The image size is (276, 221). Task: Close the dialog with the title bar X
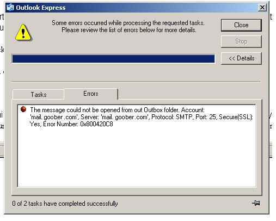pos(262,8)
